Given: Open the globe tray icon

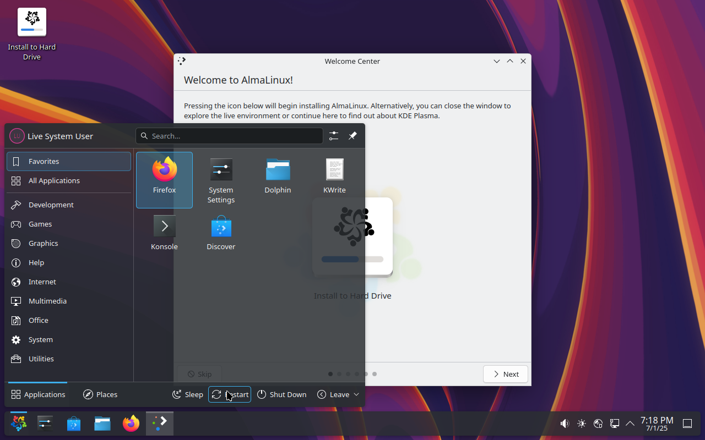Looking at the screenshot, I should [x=598, y=424].
